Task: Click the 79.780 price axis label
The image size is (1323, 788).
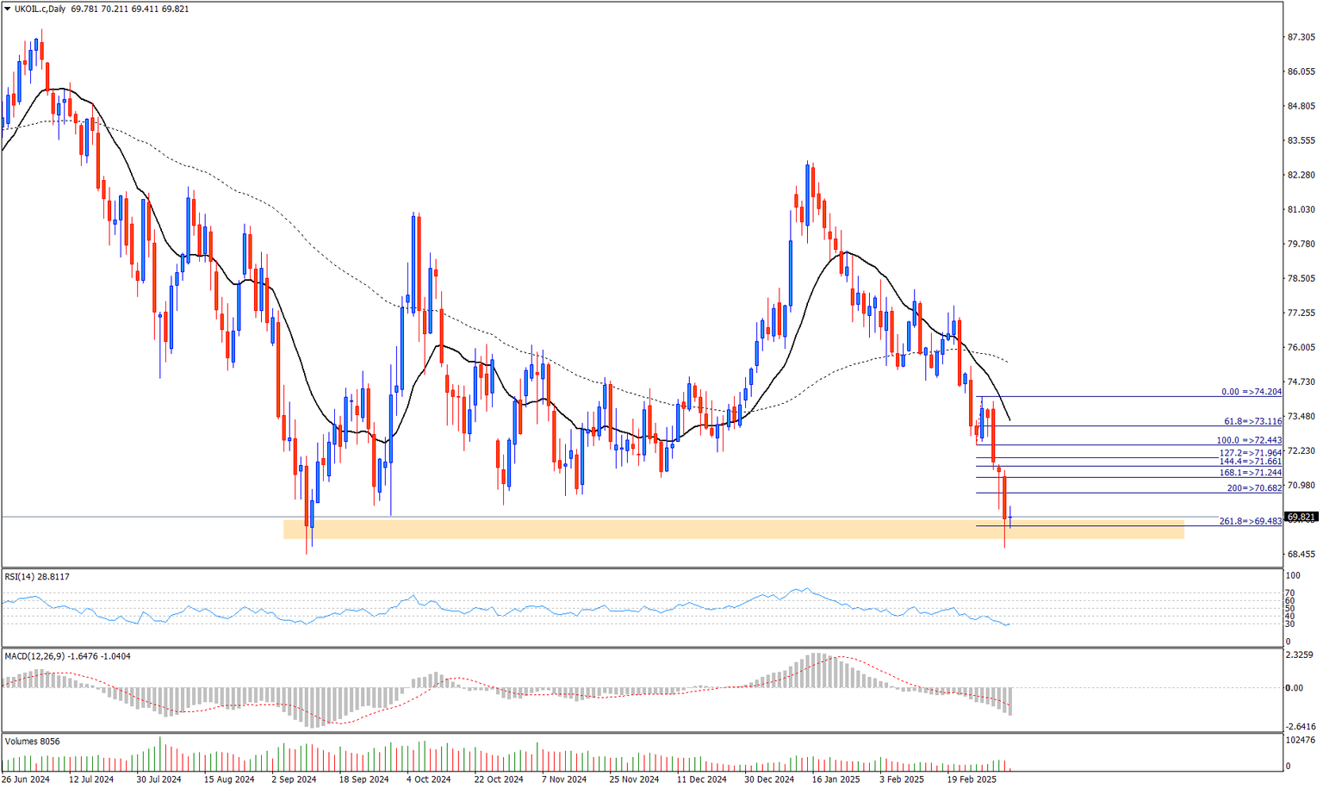Action: [1301, 244]
